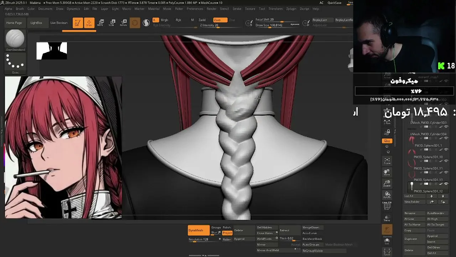Turn on Live Boolean mode
The image size is (456, 257).
59,23
